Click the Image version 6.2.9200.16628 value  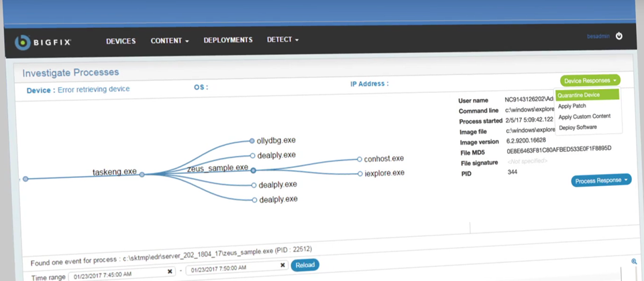coord(527,141)
